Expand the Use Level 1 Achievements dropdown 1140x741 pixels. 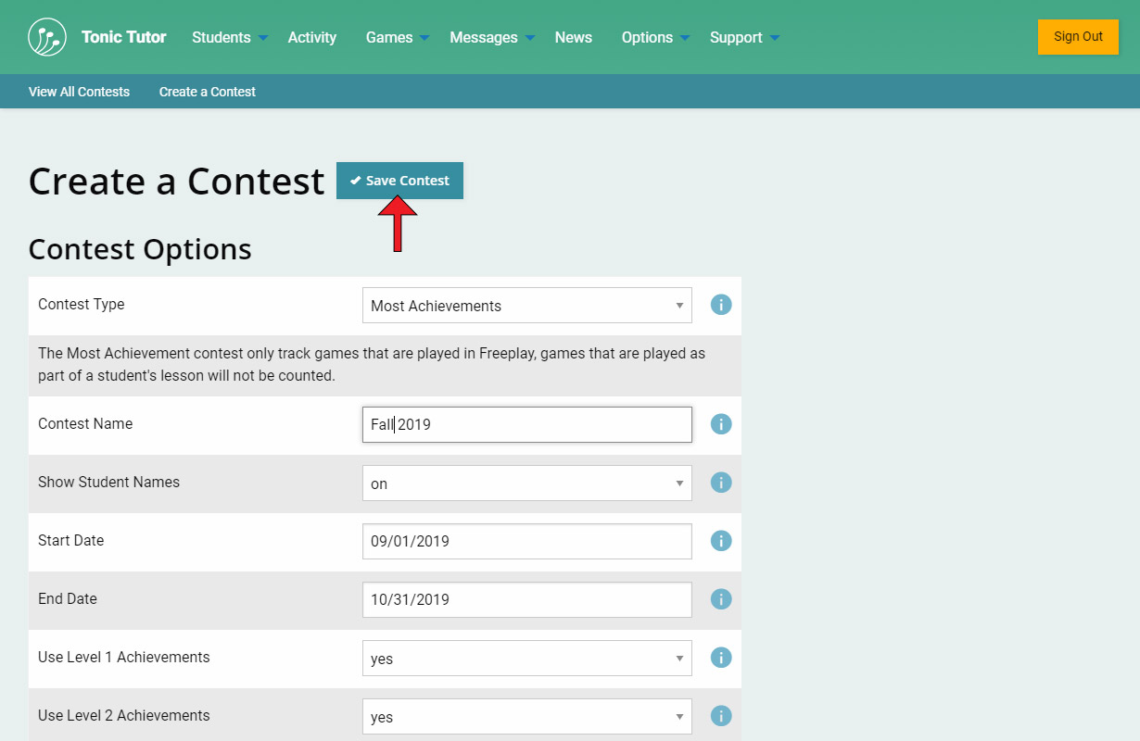(x=526, y=659)
